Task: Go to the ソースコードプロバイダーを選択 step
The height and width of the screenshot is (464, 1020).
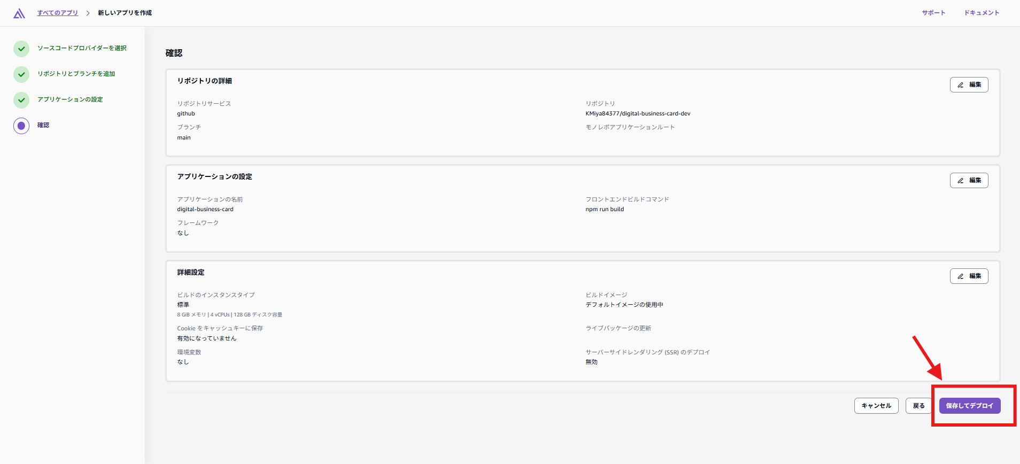Action: click(82, 48)
